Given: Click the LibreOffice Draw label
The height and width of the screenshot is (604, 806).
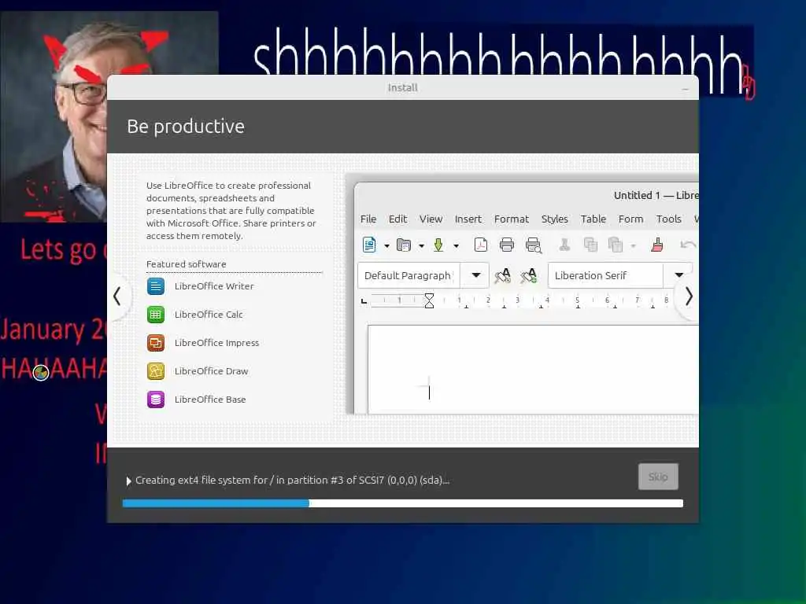Looking at the screenshot, I should (x=211, y=371).
